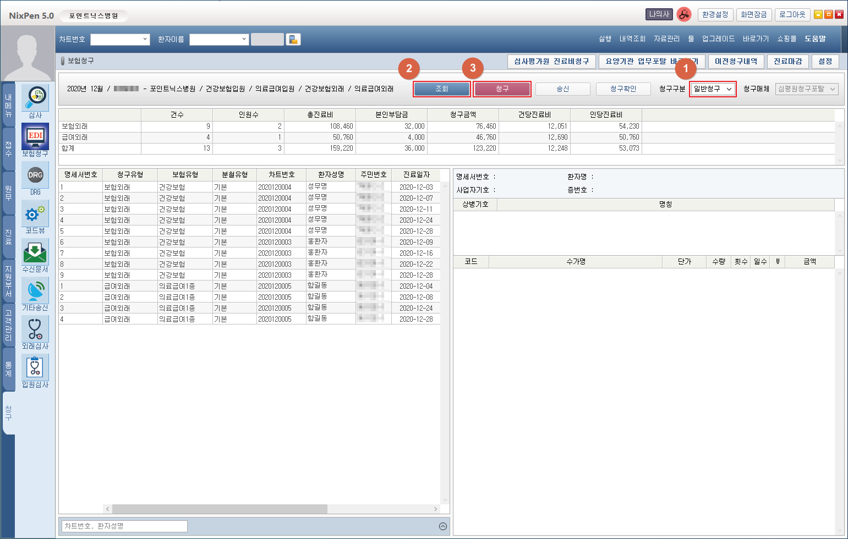Open the 심사 sidebar icon
848x539 pixels.
click(x=35, y=98)
